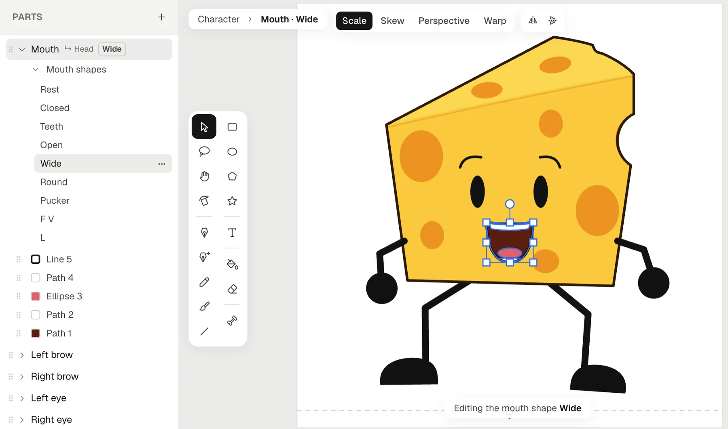Image resolution: width=728 pixels, height=429 pixels.
Task: Select the Rotate transform tool
Action: point(204,201)
